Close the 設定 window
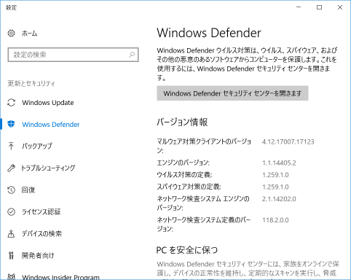 coord(340,7)
